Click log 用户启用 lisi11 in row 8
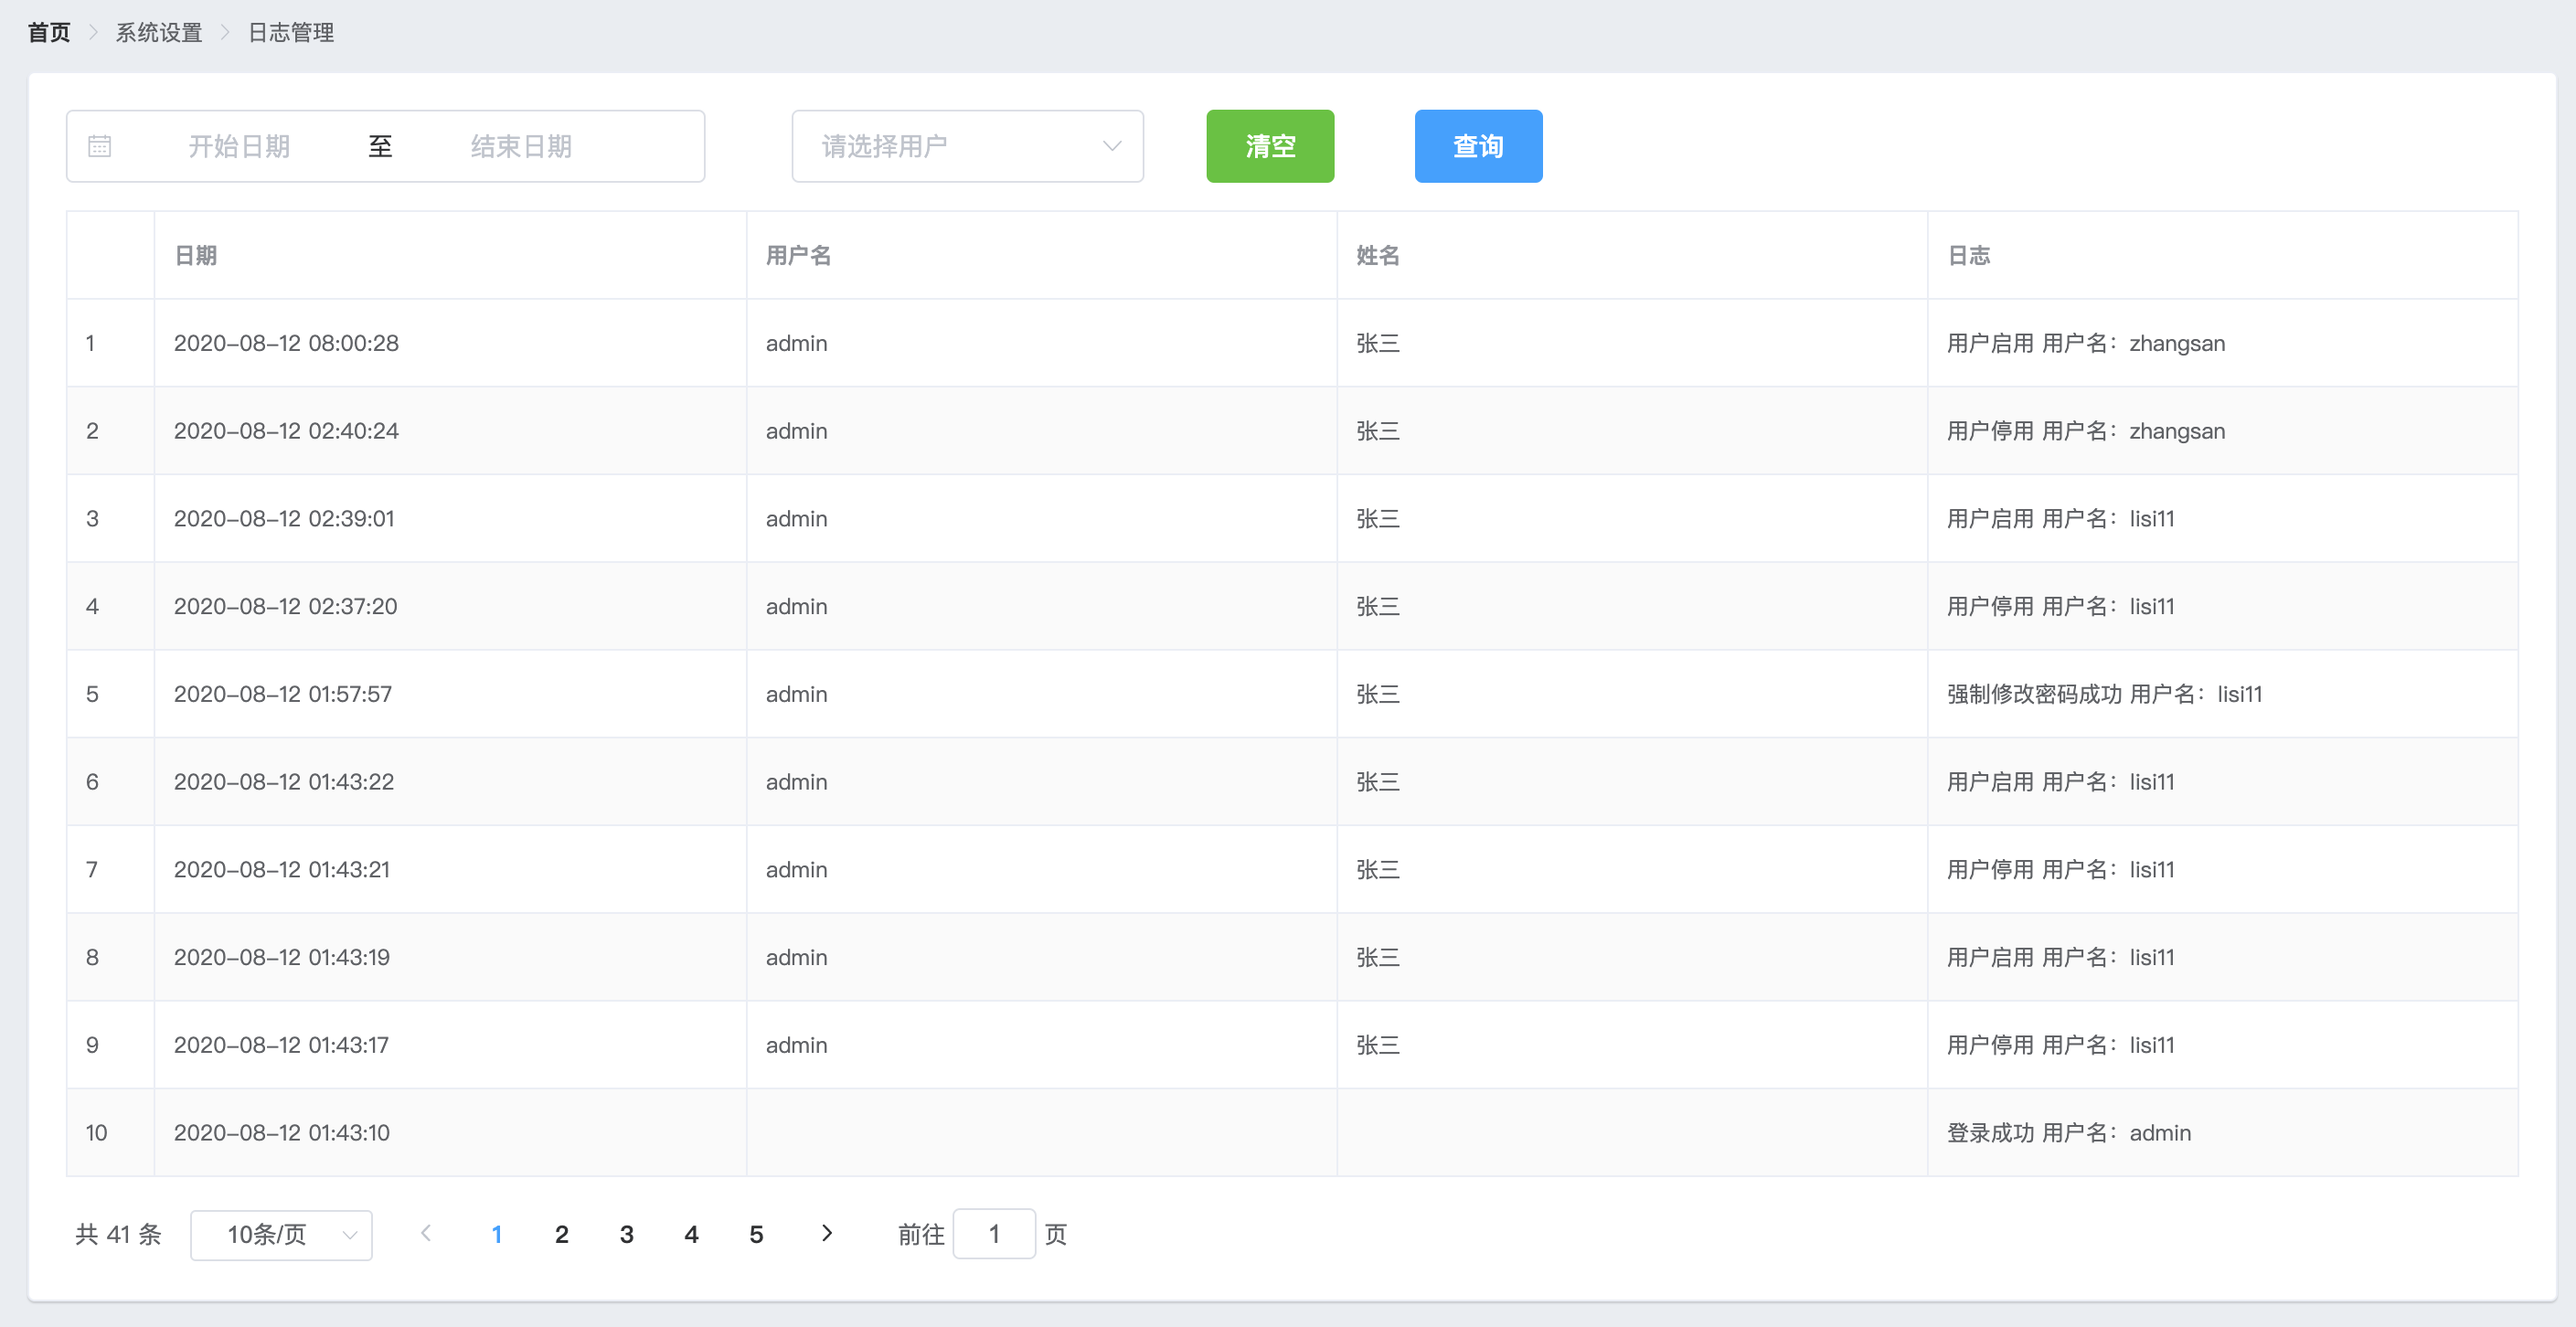Viewport: 2576px width, 1327px height. [x=2061, y=957]
